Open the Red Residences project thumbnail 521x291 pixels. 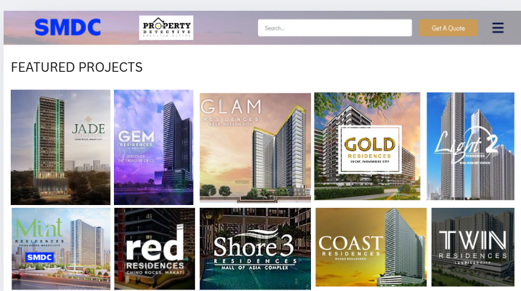[155, 249]
